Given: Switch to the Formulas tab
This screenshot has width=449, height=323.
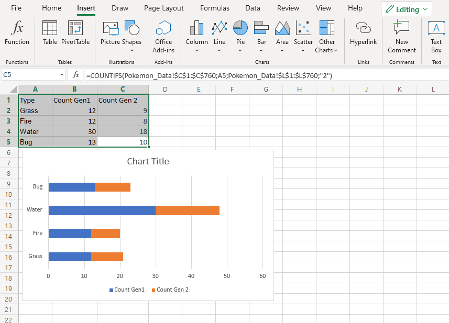Looking at the screenshot, I should [x=214, y=8].
